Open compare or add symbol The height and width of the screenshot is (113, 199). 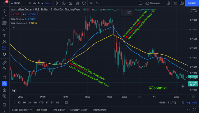(63, 3)
